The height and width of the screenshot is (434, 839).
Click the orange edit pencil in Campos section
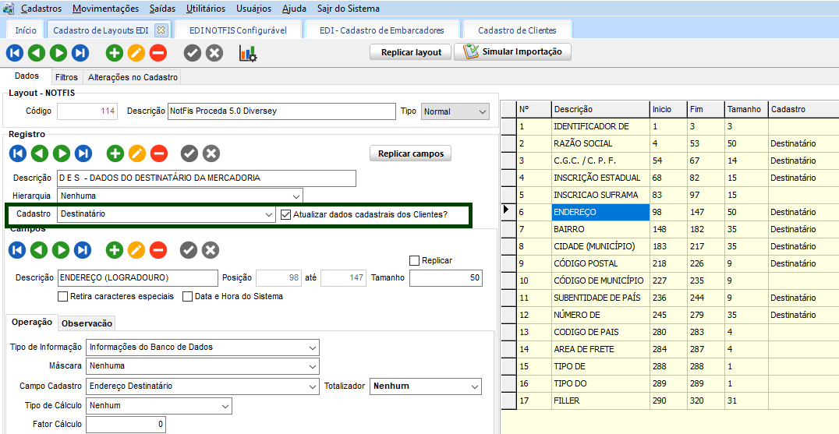(136, 250)
